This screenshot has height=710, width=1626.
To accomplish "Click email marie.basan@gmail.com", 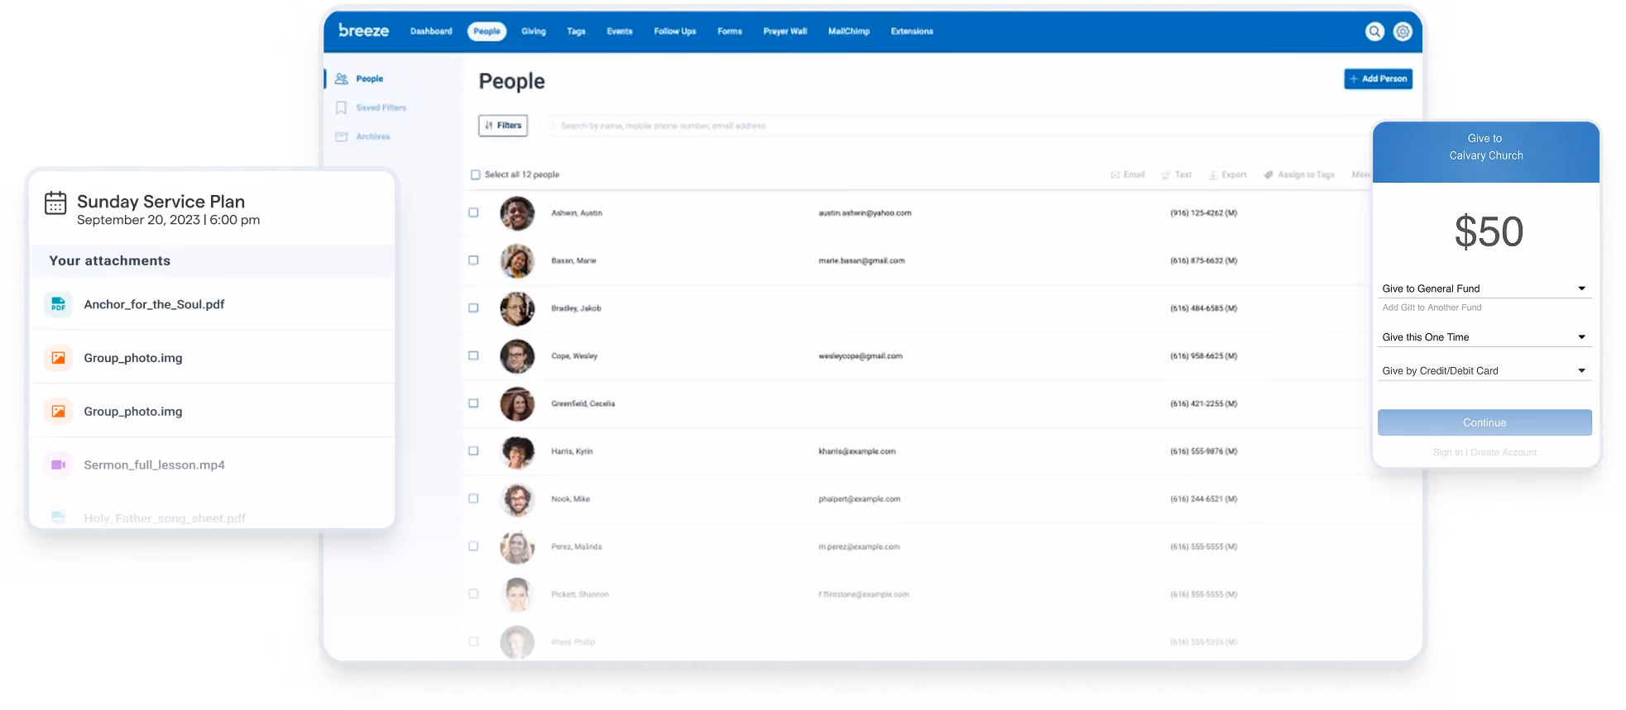I will pos(861,260).
